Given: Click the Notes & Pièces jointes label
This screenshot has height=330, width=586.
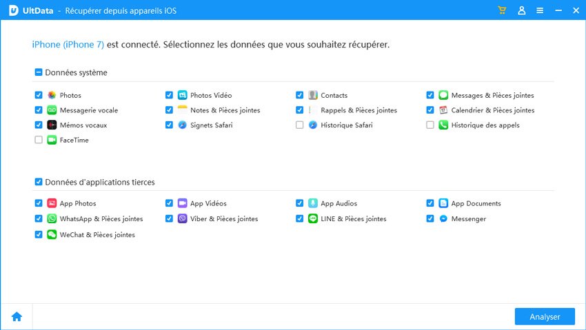Looking at the screenshot, I should [x=225, y=110].
